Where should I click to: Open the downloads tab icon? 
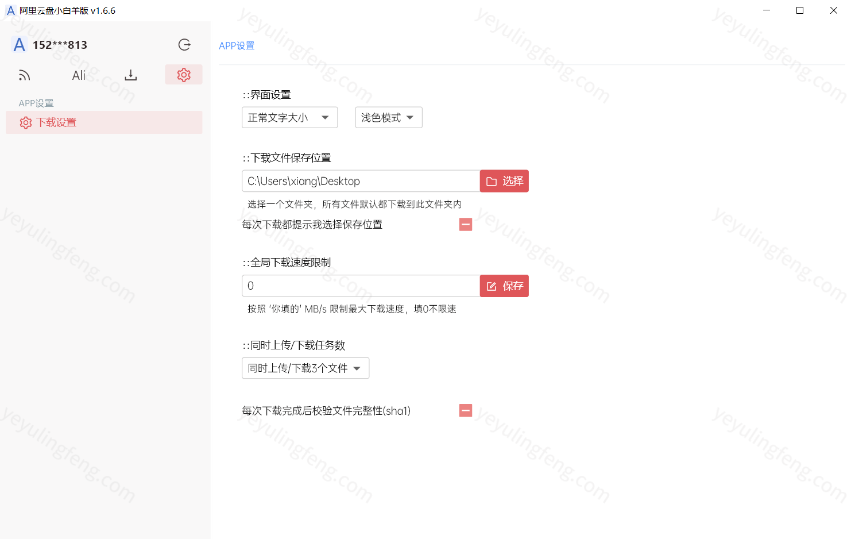[131, 75]
